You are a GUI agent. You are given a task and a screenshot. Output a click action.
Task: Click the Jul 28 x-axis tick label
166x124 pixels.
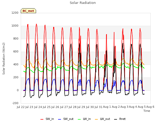click(73, 107)
